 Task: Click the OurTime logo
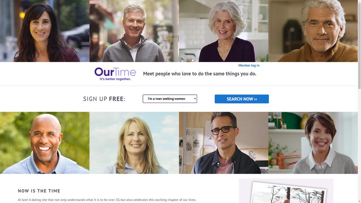[x=115, y=74]
